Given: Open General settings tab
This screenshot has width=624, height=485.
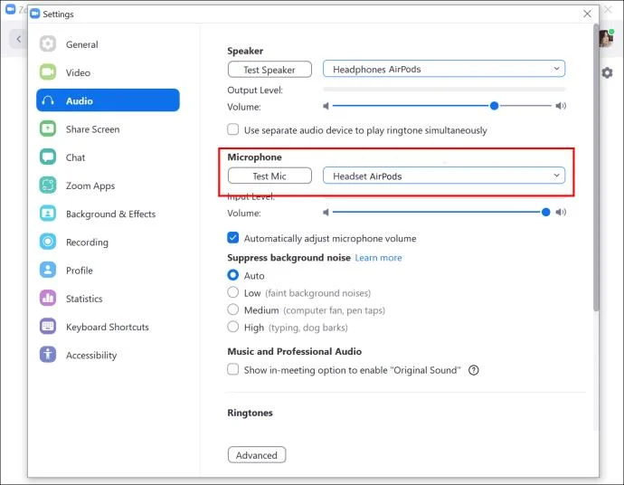Looking at the screenshot, I should (x=108, y=44).
